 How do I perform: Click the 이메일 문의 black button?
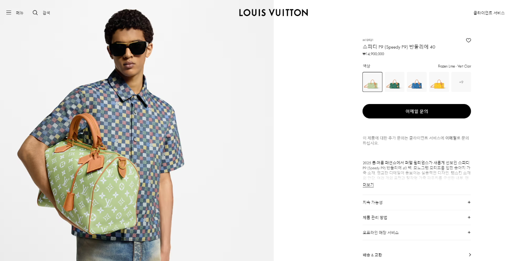click(x=417, y=111)
